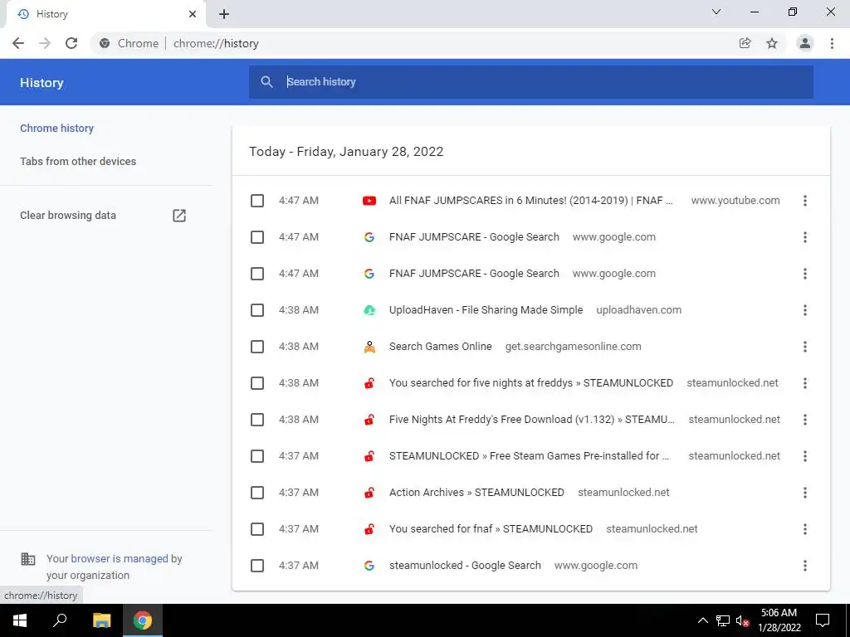Image resolution: width=850 pixels, height=637 pixels.
Task: Click the browser forward arrow
Action: point(45,43)
